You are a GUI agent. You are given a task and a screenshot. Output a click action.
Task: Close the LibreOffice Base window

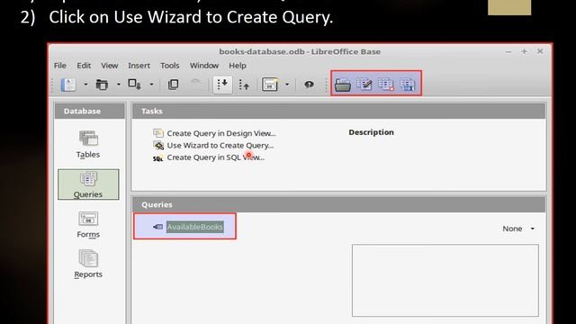coord(540,51)
